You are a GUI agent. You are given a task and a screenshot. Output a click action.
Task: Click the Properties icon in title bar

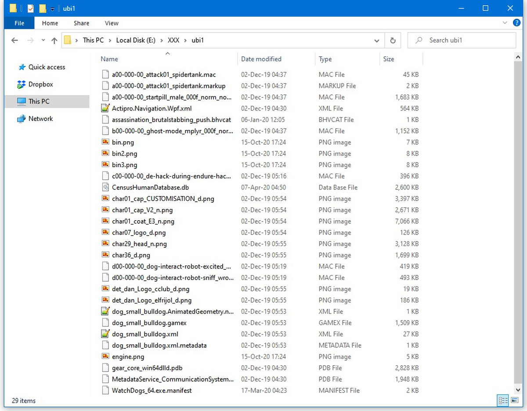(30, 8)
